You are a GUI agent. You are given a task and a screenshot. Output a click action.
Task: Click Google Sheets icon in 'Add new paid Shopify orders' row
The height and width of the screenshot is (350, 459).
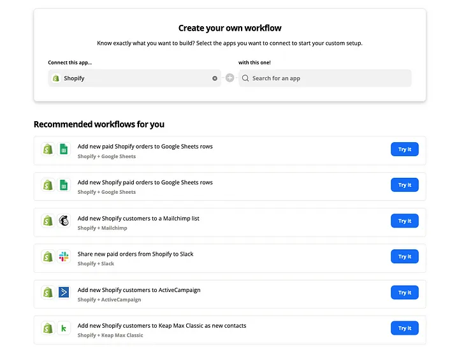(x=64, y=149)
